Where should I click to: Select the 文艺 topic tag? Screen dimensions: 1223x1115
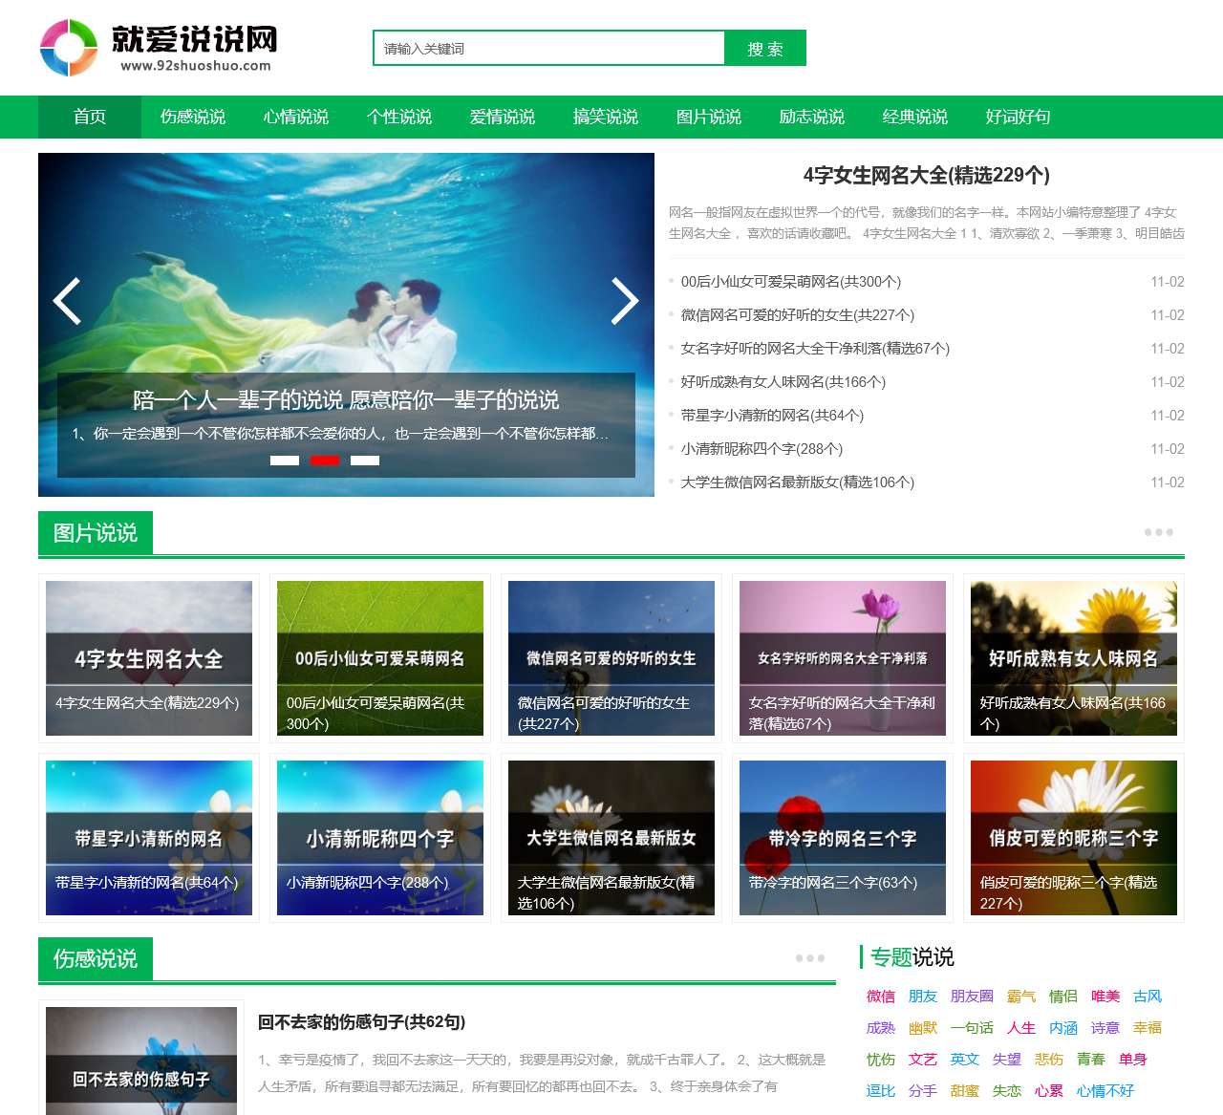click(x=923, y=1060)
